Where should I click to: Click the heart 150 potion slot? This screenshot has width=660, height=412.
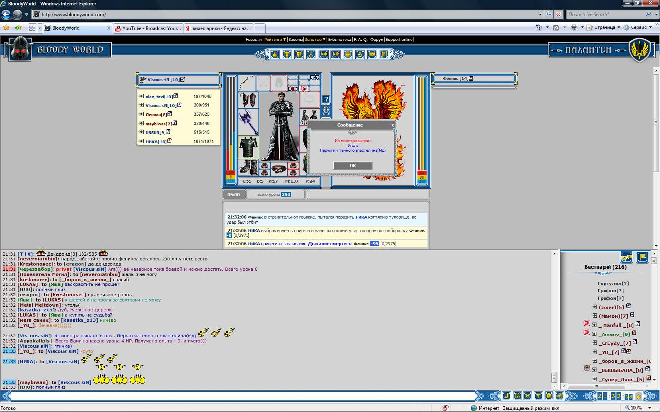tap(304, 89)
